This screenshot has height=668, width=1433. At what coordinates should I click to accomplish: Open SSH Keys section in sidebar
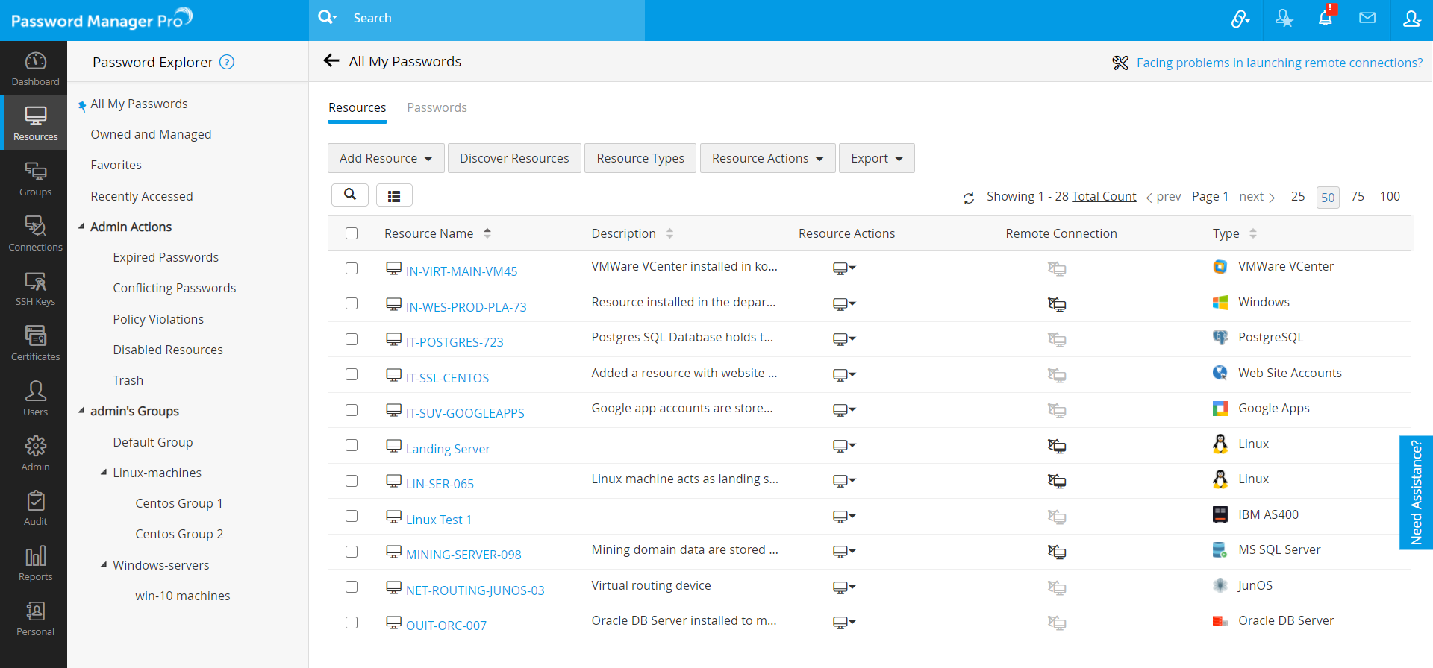tap(35, 288)
